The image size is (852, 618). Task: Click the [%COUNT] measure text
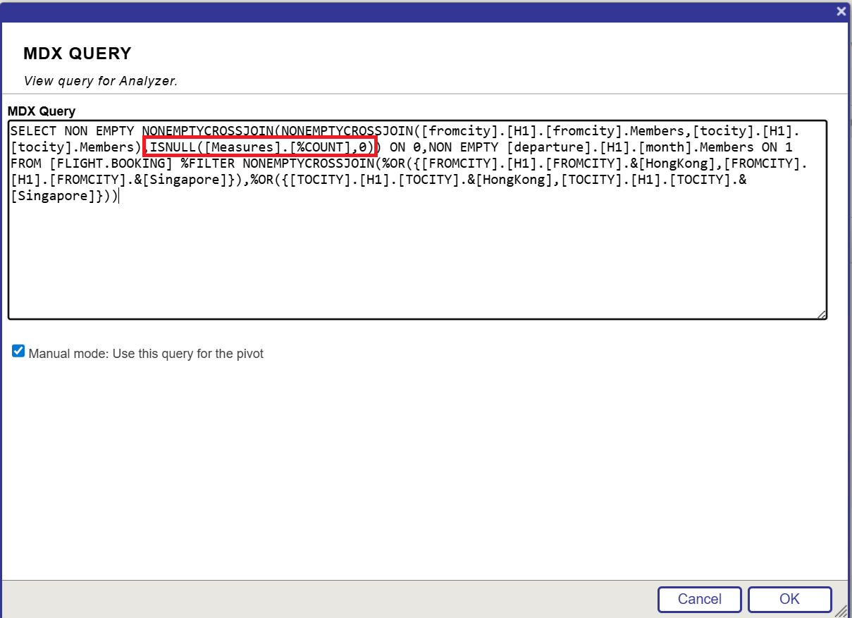coord(321,147)
